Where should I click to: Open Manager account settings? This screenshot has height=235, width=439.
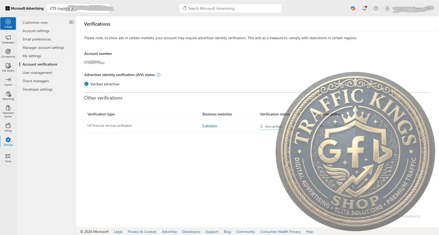(x=43, y=48)
